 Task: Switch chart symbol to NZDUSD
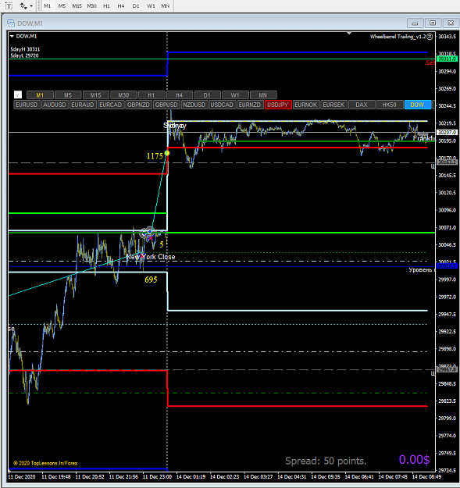pyautogui.click(x=194, y=105)
